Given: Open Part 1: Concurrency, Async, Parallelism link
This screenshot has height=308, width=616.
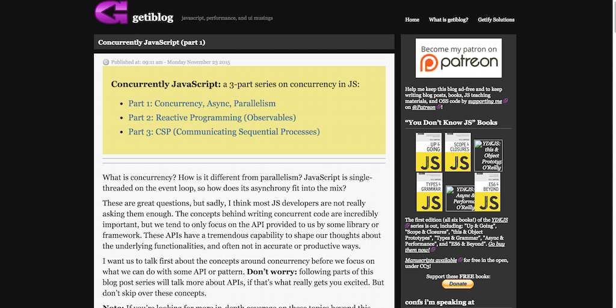Looking at the screenshot, I should pos(202,103).
